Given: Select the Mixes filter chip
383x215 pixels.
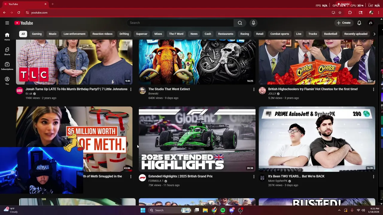Looking at the screenshot, I should [158, 34].
